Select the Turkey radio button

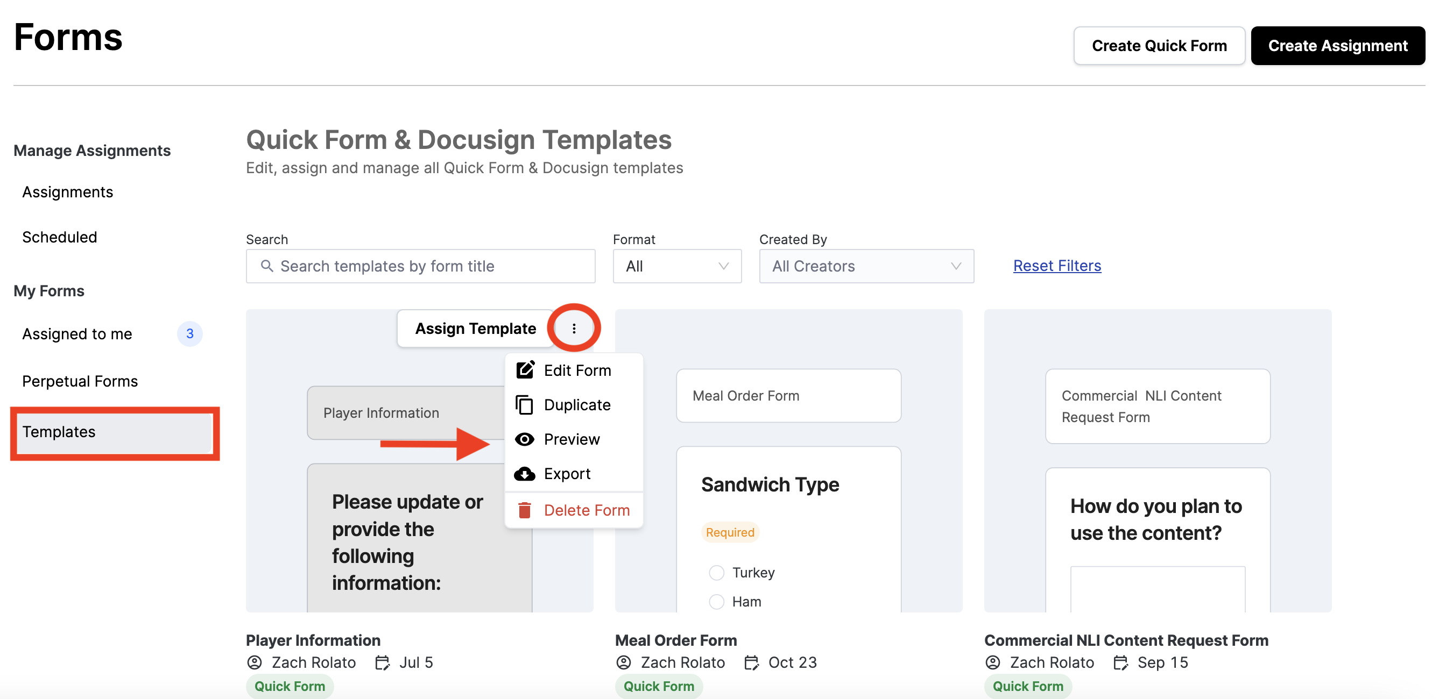pyautogui.click(x=716, y=572)
